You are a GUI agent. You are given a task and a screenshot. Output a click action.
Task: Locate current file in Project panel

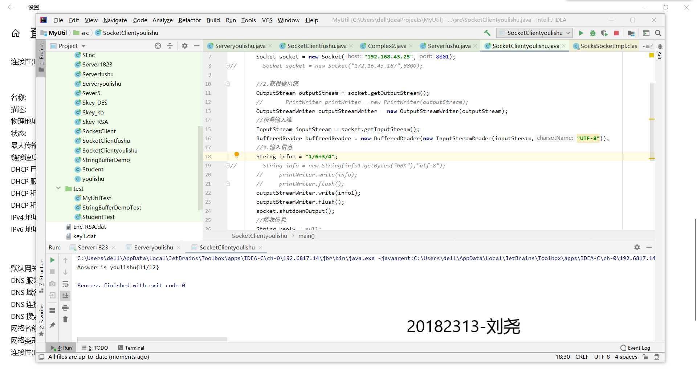click(158, 46)
